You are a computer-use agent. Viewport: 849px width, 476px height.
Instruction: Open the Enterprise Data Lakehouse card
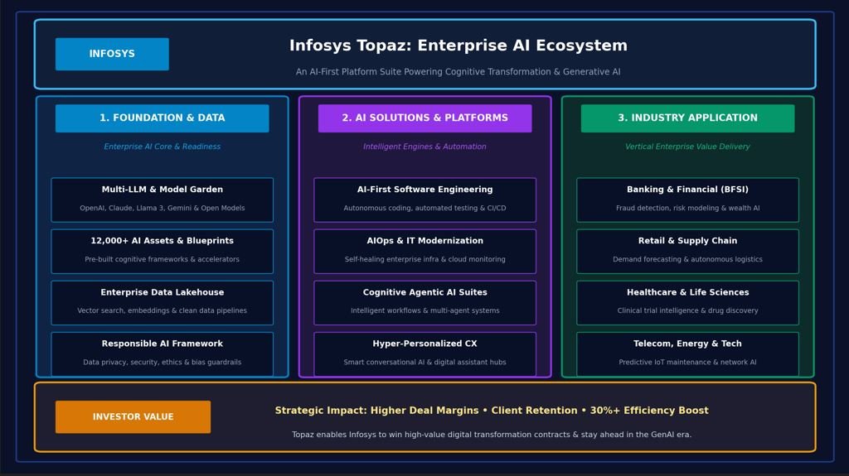coord(162,302)
